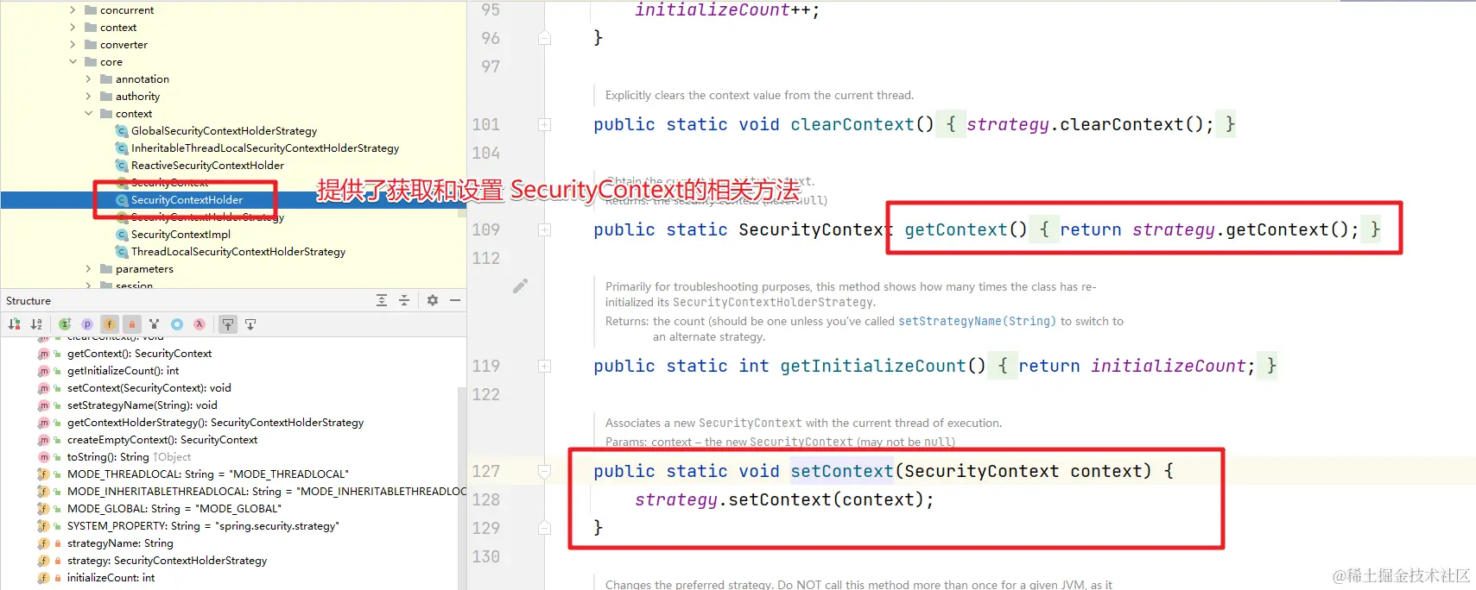
Task: Enable Autoscroll to Source
Action: tap(228, 324)
